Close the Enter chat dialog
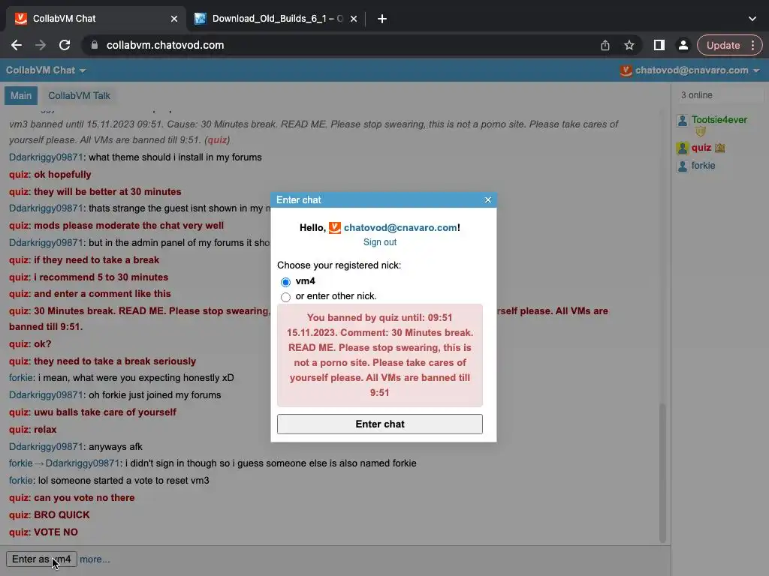The width and height of the screenshot is (769, 576). tap(488, 199)
